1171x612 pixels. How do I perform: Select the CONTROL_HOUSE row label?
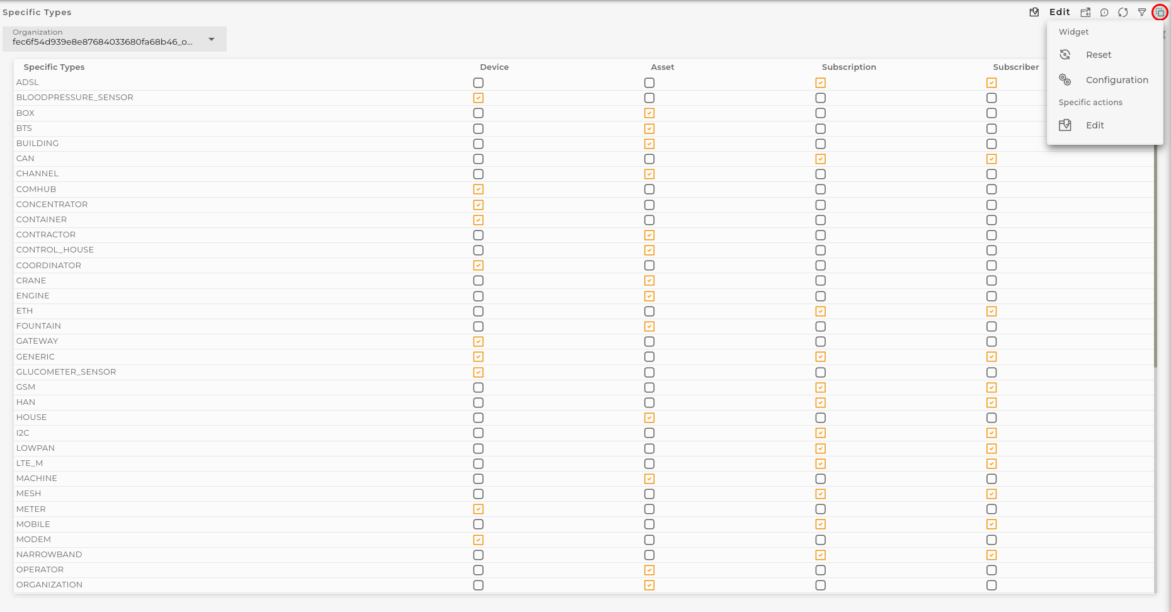pyautogui.click(x=55, y=250)
